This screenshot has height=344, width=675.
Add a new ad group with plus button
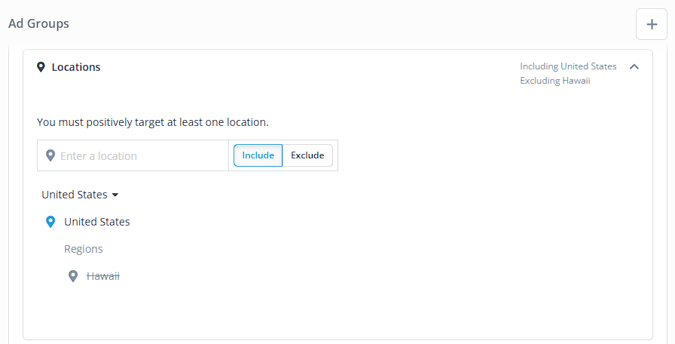point(652,24)
